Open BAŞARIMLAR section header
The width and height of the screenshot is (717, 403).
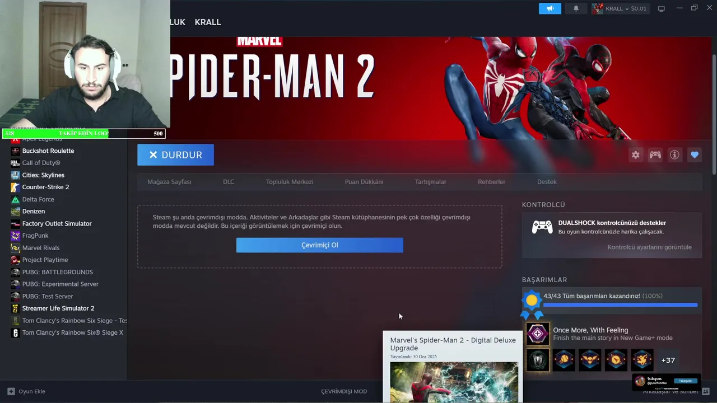pyautogui.click(x=544, y=280)
